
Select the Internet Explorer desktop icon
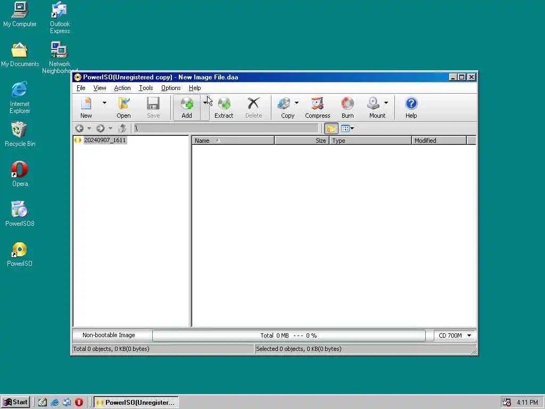coord(20,98)
